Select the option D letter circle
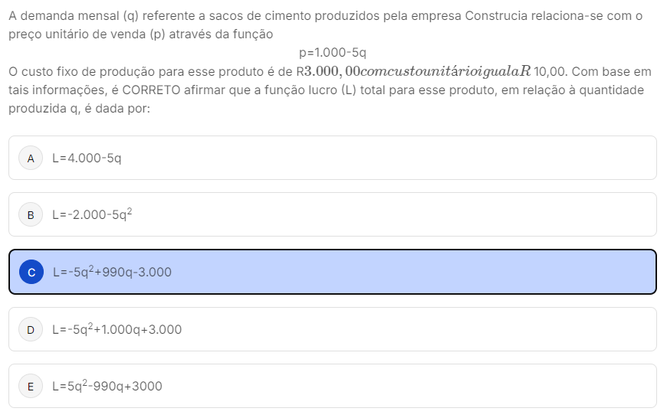 31,330
